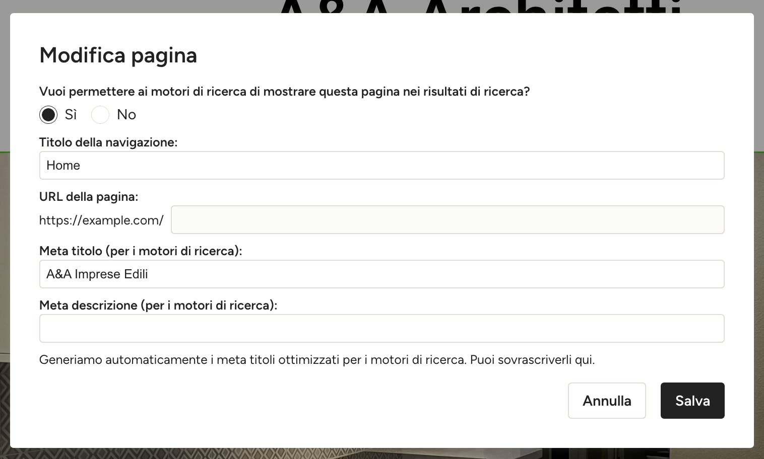
Task: Click the 'Meta titolo (per i motori di ricerca):' label
Action: pos(141,251)
